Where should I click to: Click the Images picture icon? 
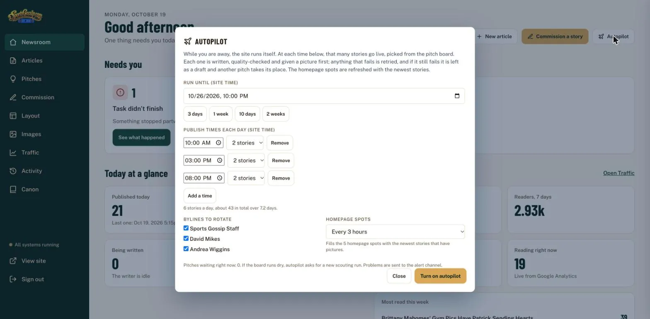coord(13,134)
